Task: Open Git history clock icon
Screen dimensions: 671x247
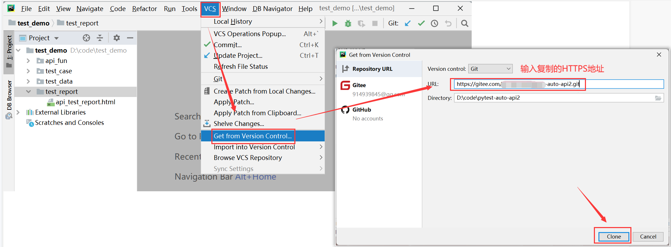Action: 434,23
